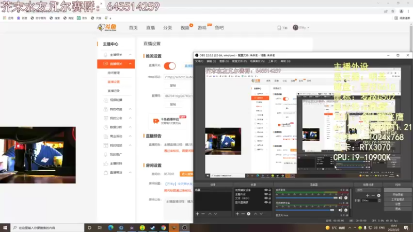Expand the 主播相关 sidebar section chevron
The width and height of the screenshot is (413, 232).
coord(130,55)
